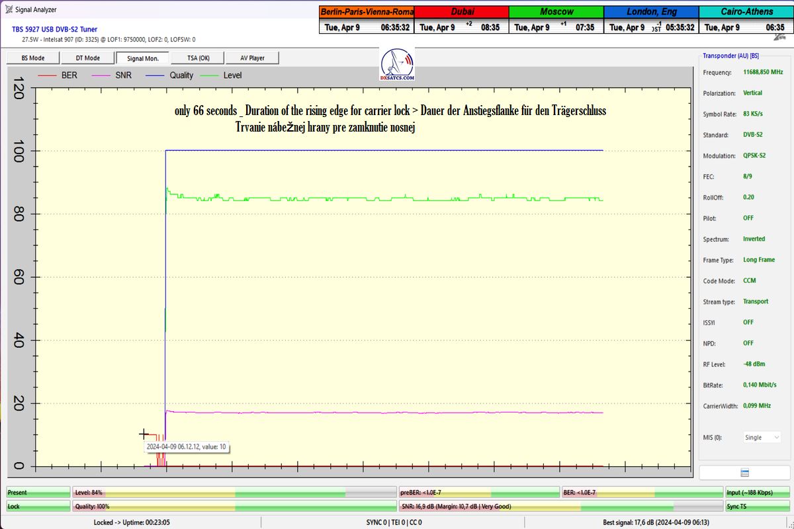The height and width of the screenshot is (529, 794).
Task: Open the AV Player tab
Action: pyautogui.click(x=252, y=58)
